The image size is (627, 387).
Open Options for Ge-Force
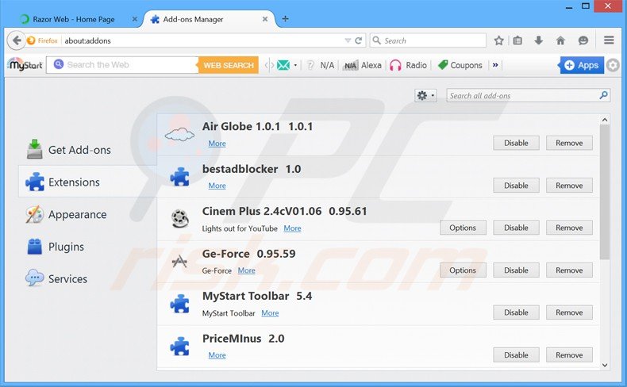click(x=463, y=270)
